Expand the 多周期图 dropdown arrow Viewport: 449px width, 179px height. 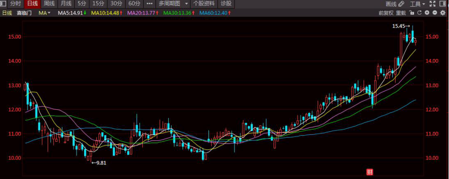(187, 4)
